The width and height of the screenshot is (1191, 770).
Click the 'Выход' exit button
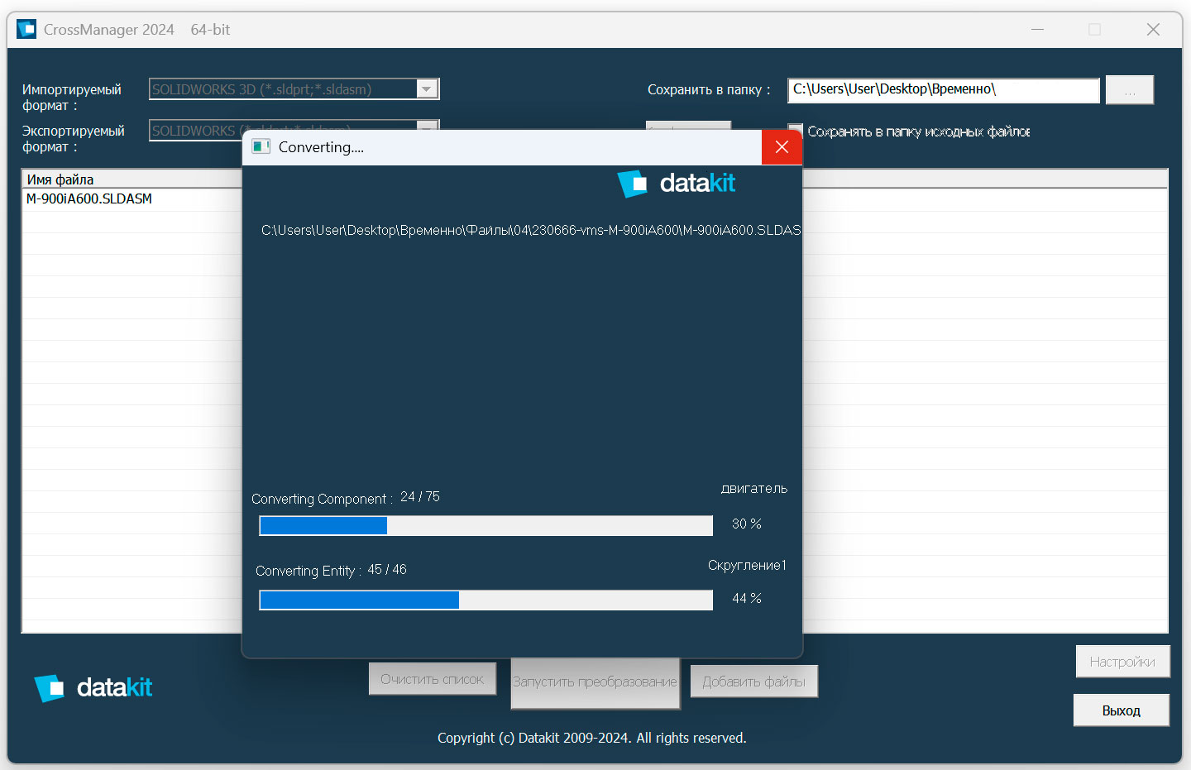1121,710
